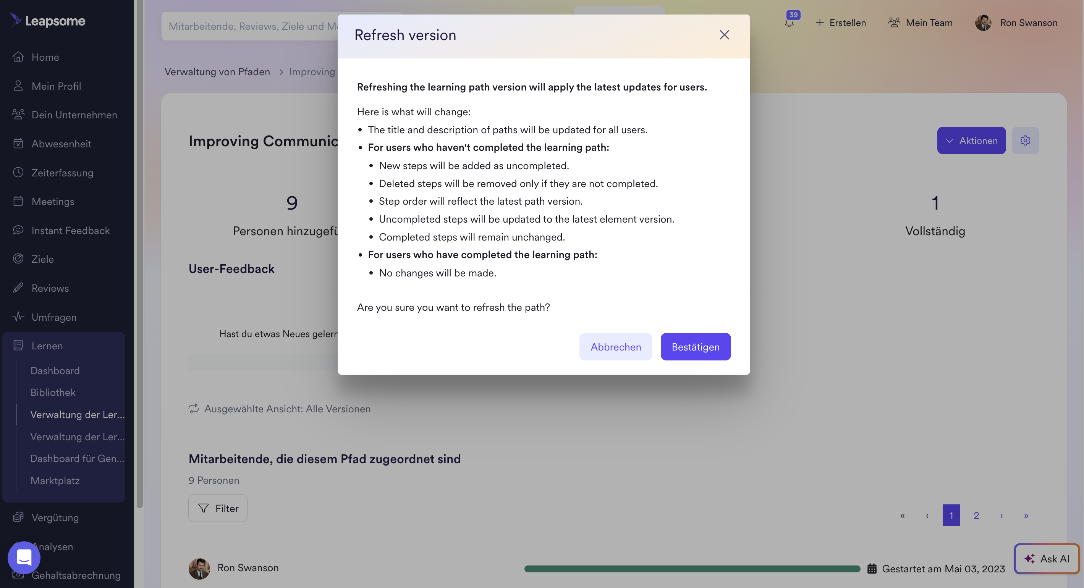Image resolution: width=1084 pixels, height=588 pixels.
Task: Click the Dein Unternehmen people icon
Action: [18, 114]
